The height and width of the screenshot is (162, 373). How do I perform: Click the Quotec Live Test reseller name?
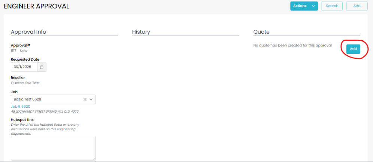(25, 83)
